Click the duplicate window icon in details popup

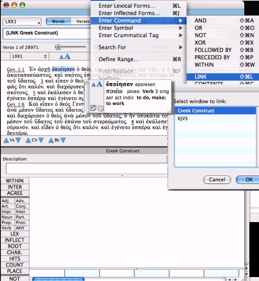click(x=101, y=108)
